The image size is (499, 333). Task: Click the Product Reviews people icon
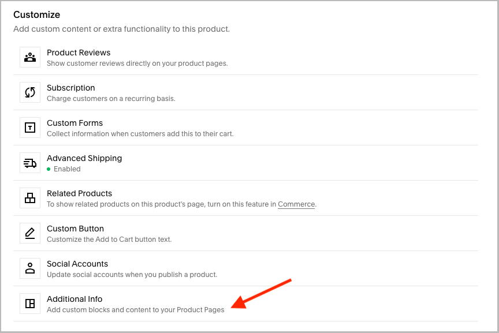coord(30,57)
